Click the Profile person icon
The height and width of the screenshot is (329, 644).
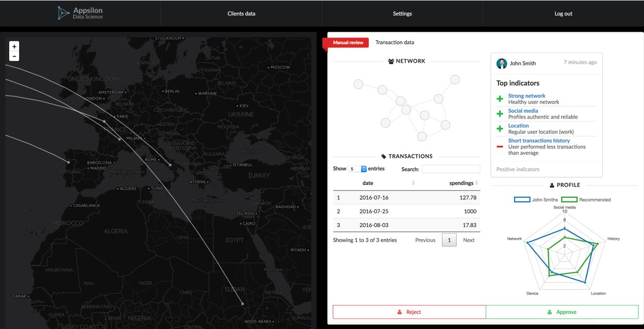pos(552,185)
